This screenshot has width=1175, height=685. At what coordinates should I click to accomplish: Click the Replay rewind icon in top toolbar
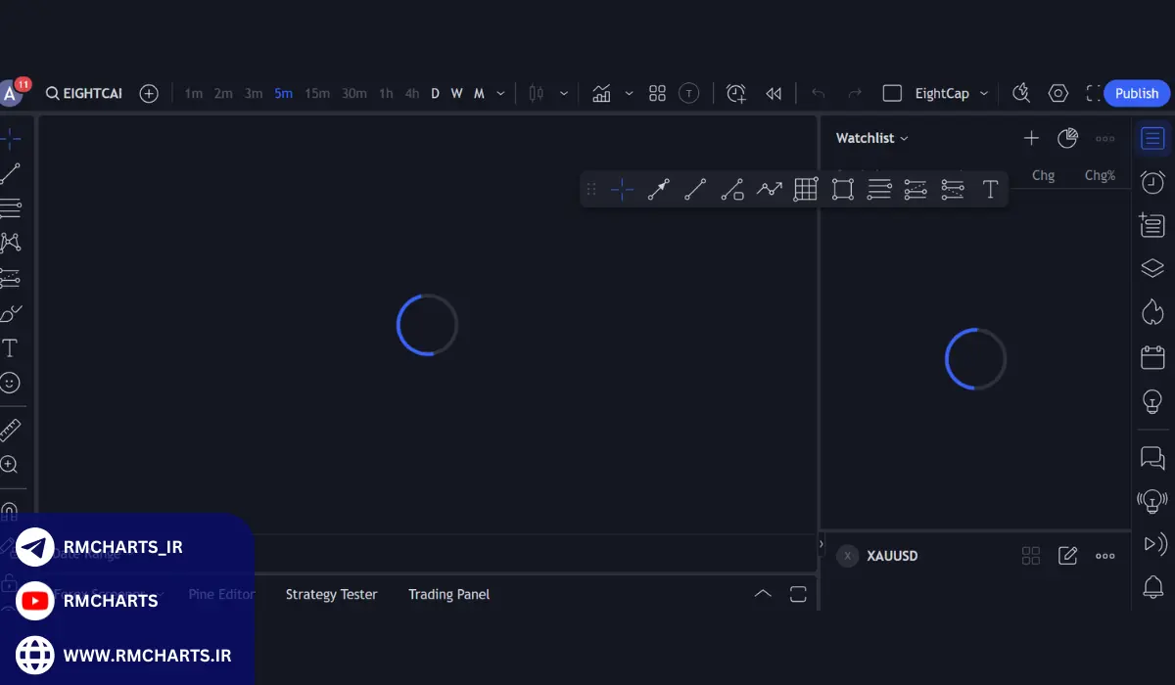[x=774, y=94]
